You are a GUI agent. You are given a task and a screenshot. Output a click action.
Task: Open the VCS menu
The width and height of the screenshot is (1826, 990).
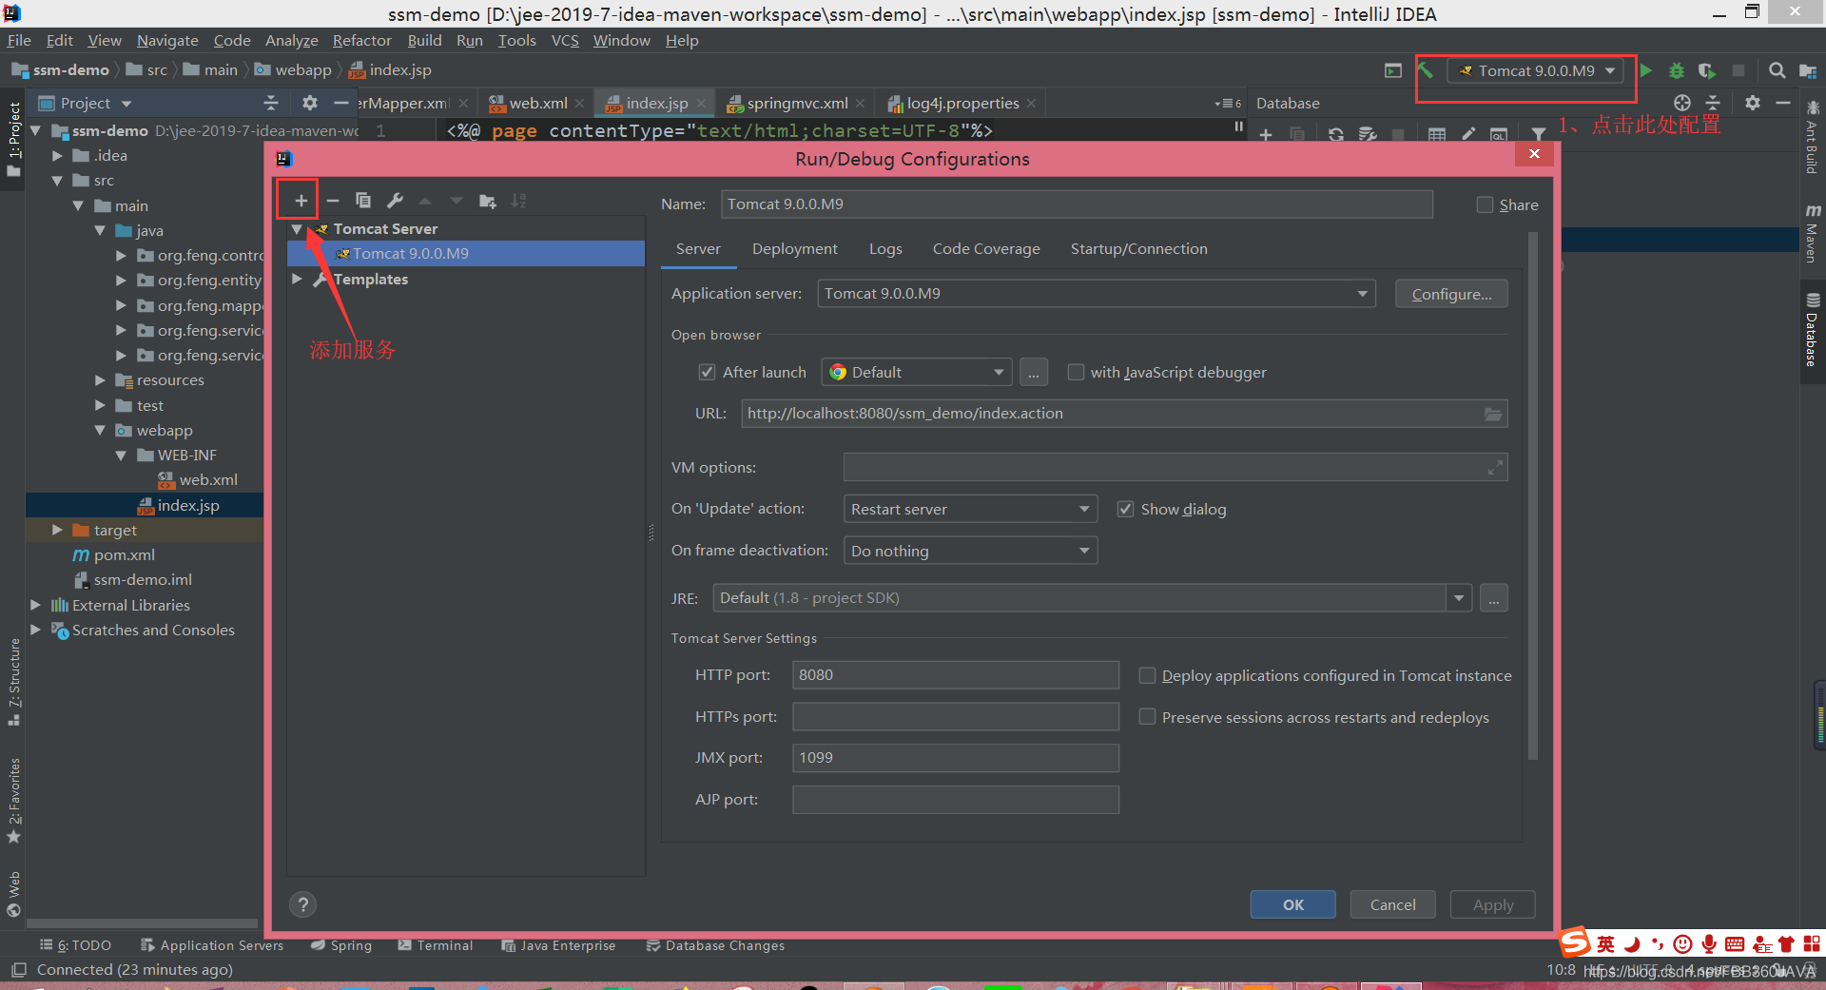[565, 40]
